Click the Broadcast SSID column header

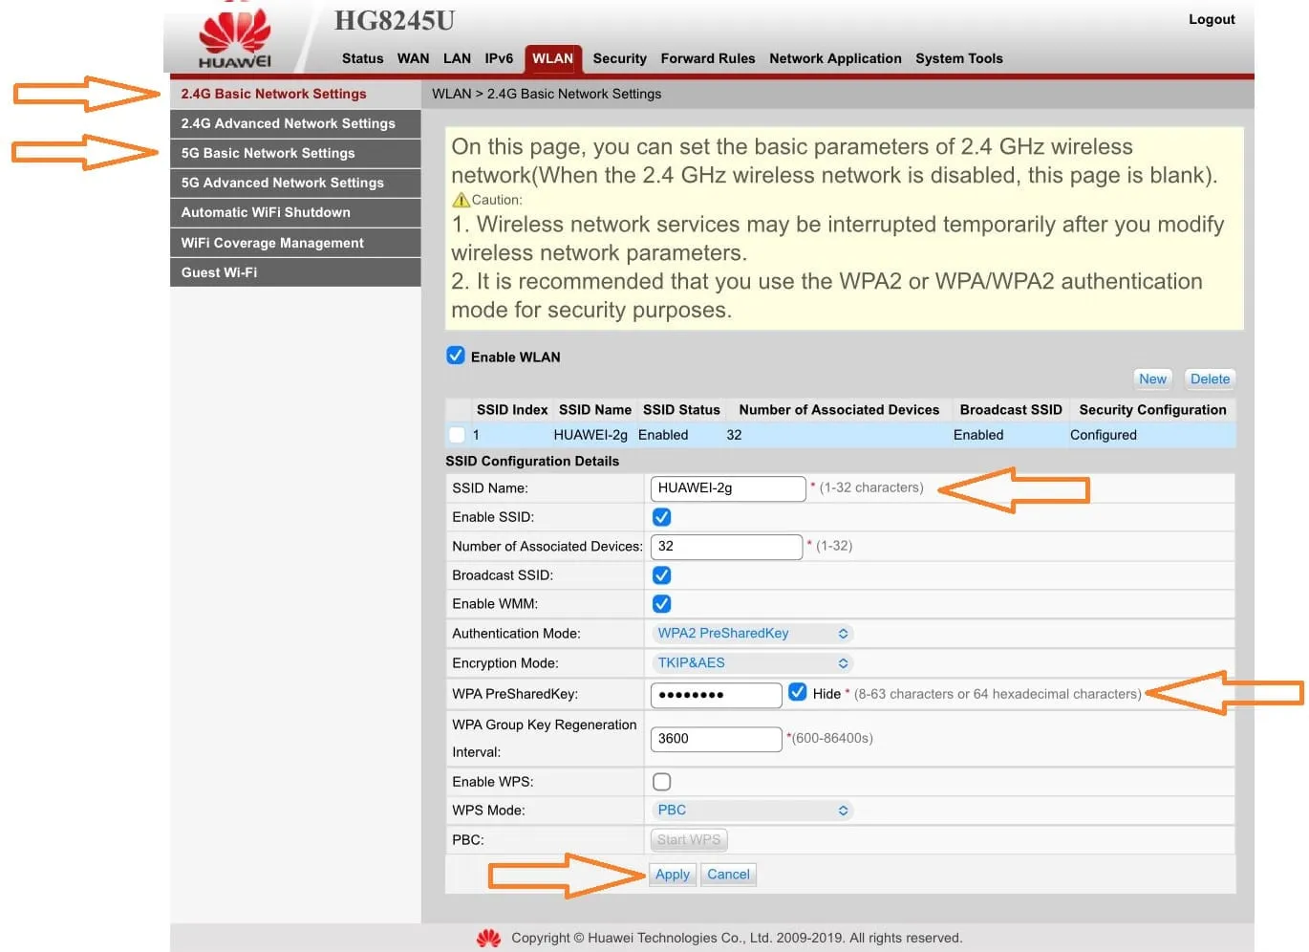click(1011, 410)
